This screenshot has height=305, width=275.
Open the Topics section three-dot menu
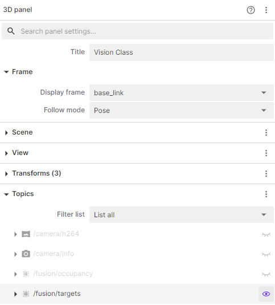click(266, 194)
